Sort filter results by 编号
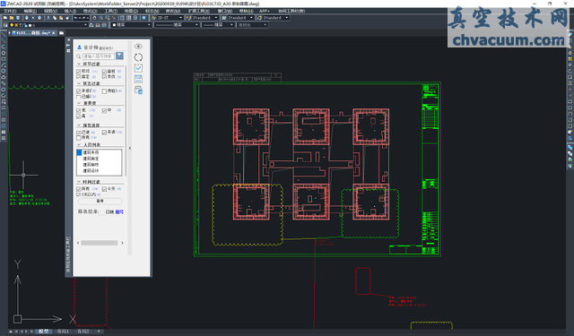 point(119,212)
